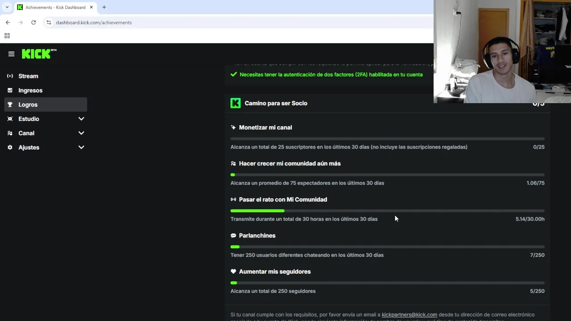This screenshot has height=321, width=571.
Task: Click the Ajustes gear icon
Action: tap(10, 148)
